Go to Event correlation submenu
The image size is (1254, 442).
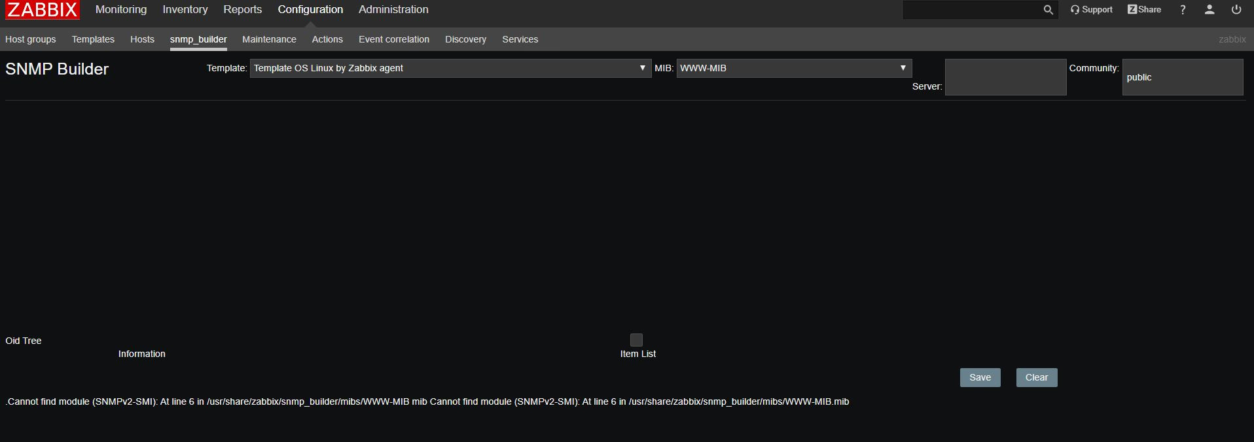click(x=394, y=39)
